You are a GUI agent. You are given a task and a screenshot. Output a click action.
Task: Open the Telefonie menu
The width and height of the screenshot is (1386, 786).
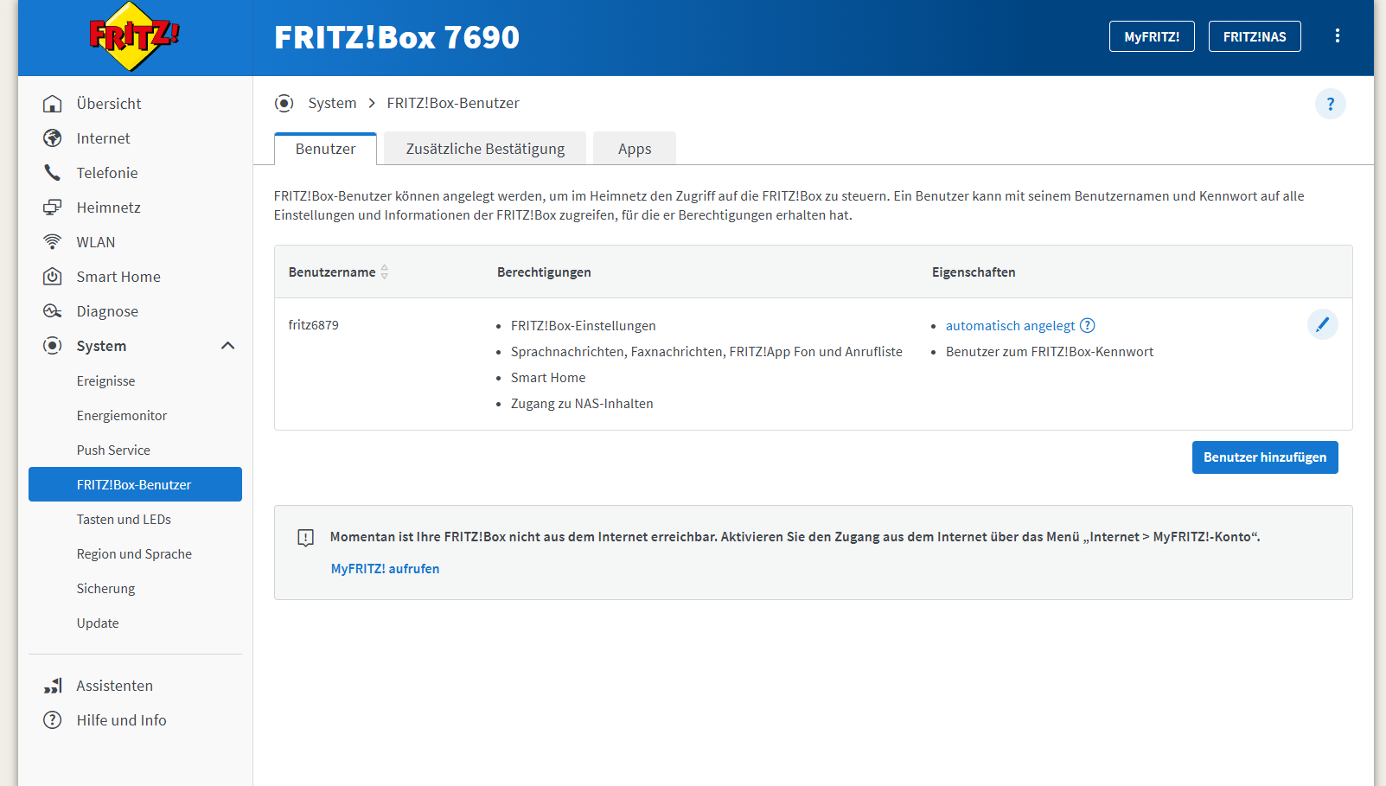pos(107,173)
